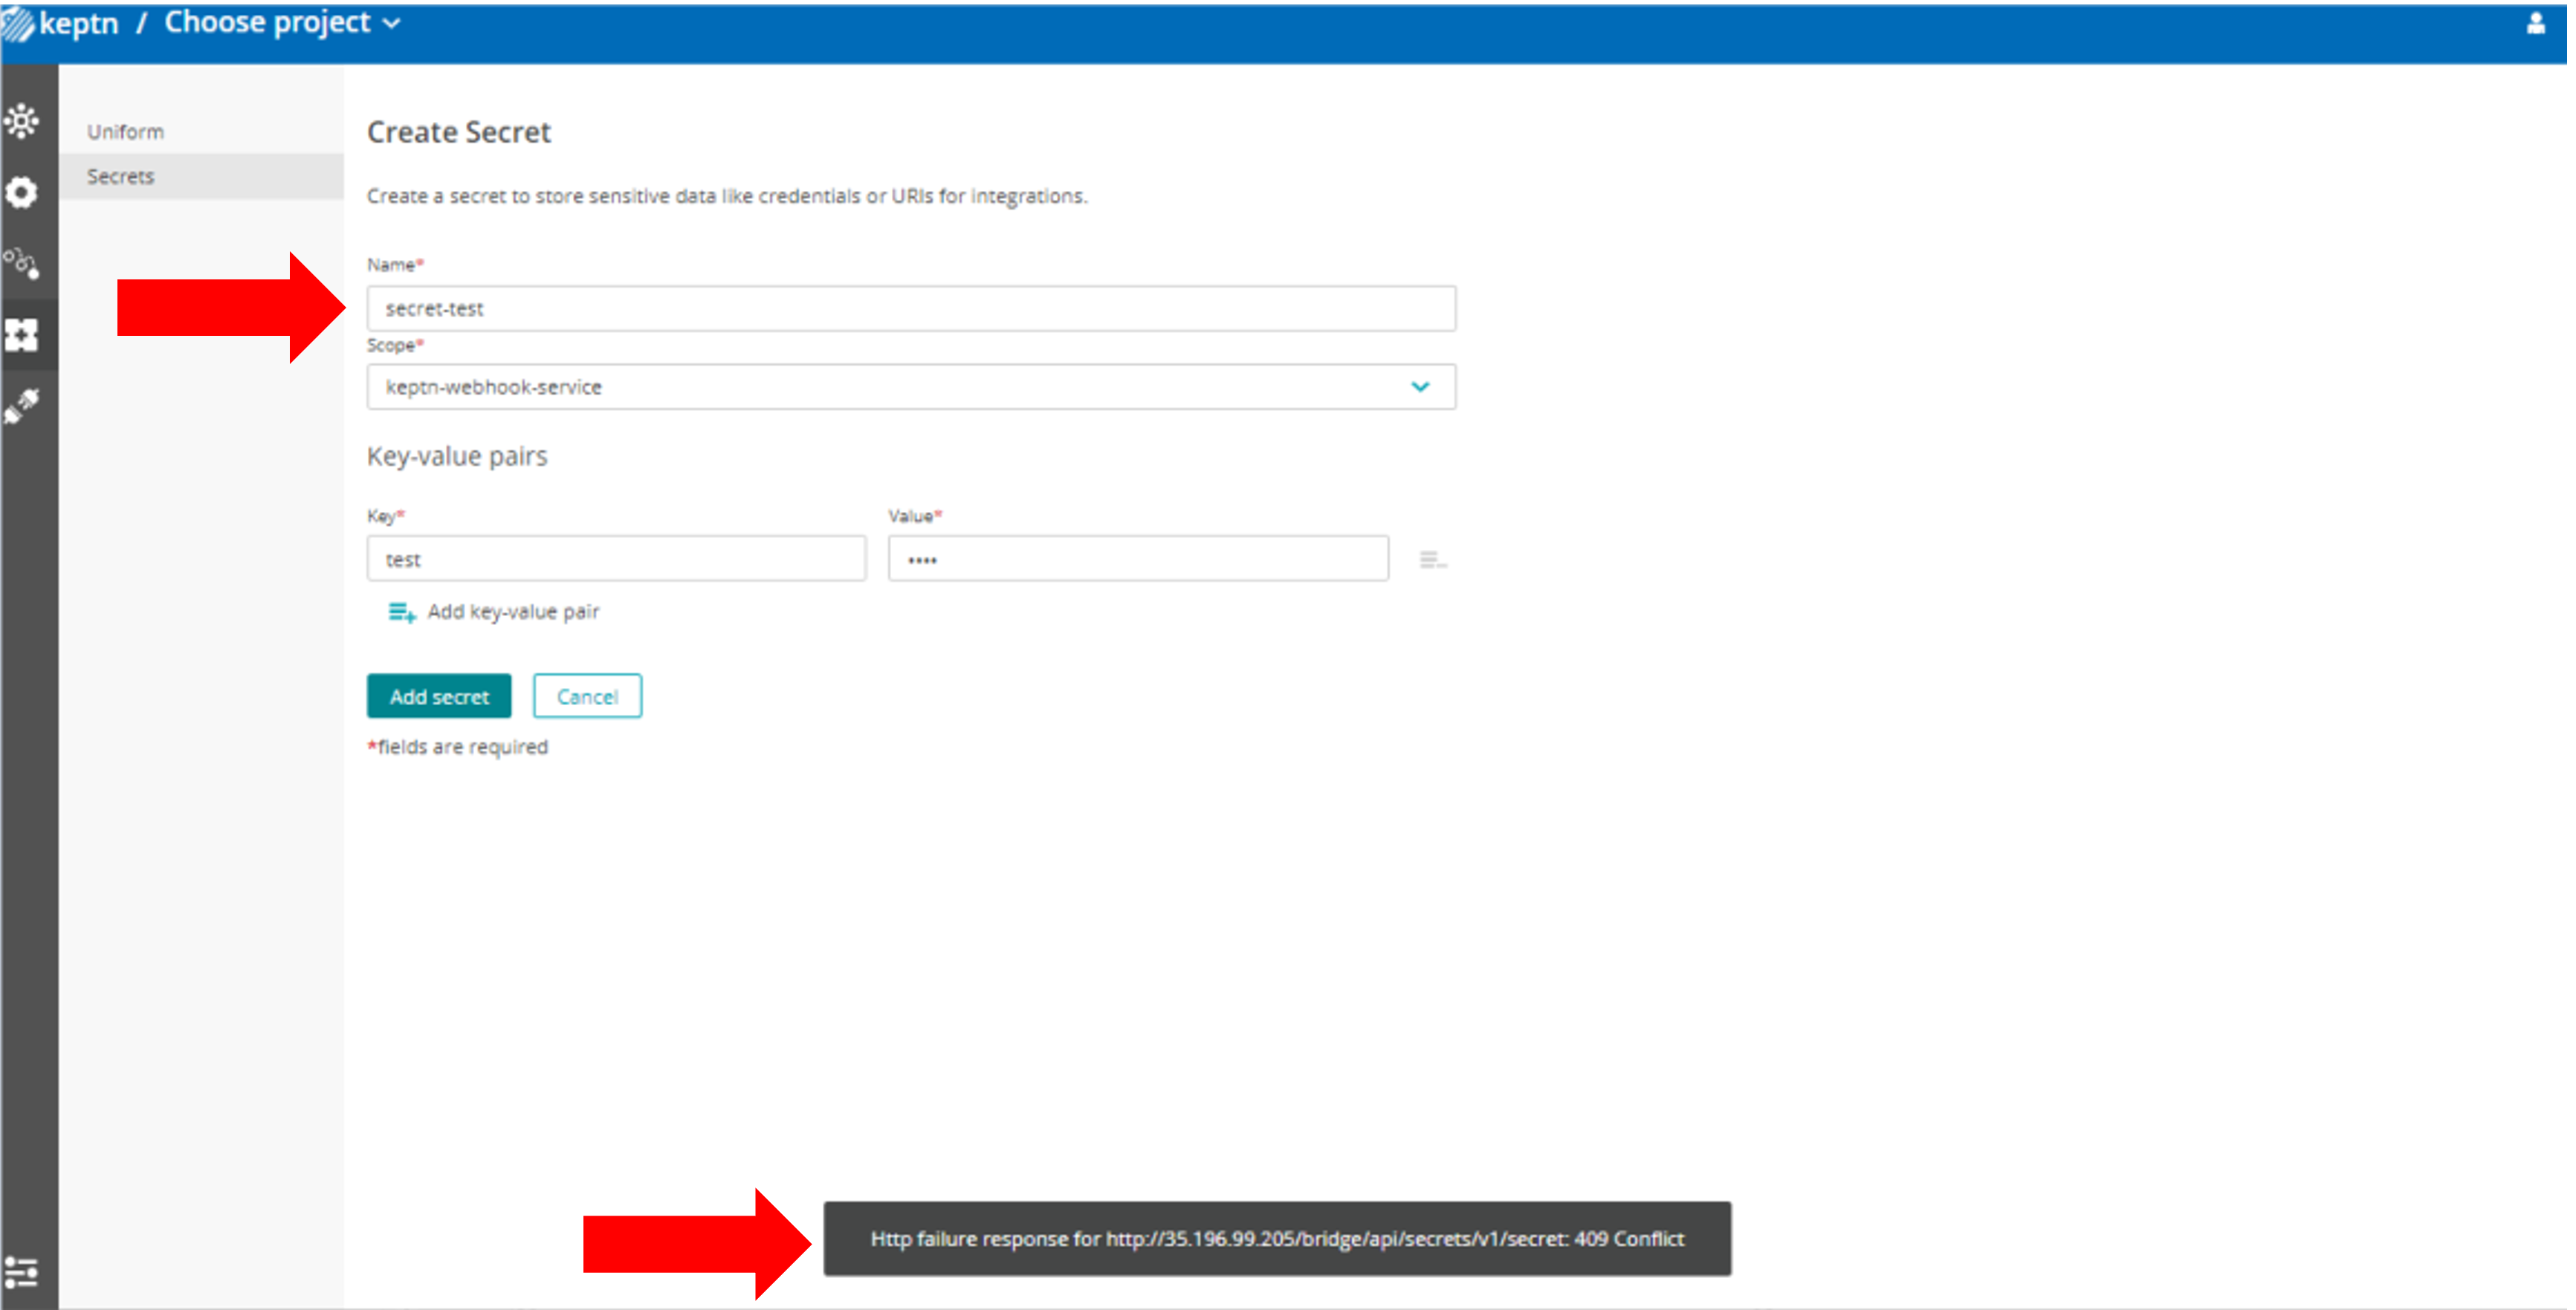Click the Cancel button
This screenshot has width=2576, height=1310.
click(587, 697)
